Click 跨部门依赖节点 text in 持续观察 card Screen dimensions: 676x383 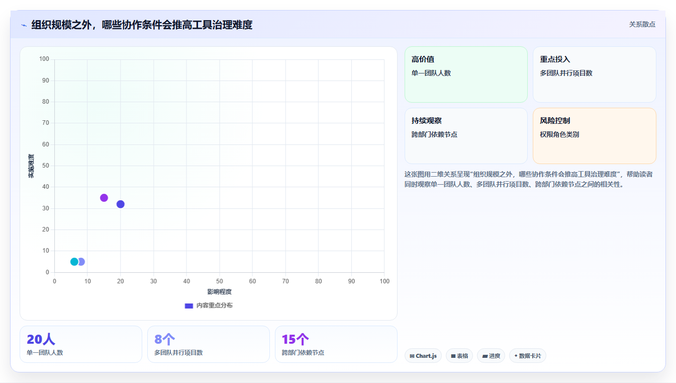point(434,134)
